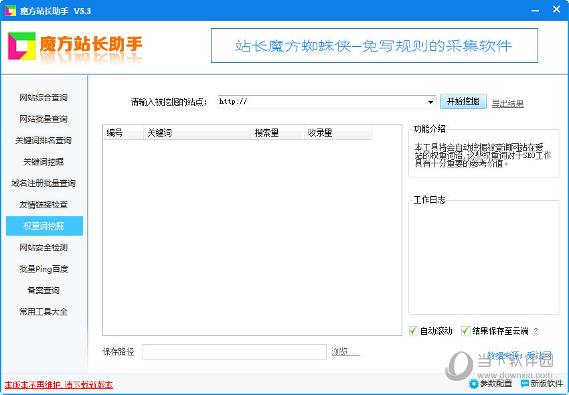Image resolution: width=569 pixels, height=395 pixels.
Task: Click the 导出结果 link
Action: point(507,103)
